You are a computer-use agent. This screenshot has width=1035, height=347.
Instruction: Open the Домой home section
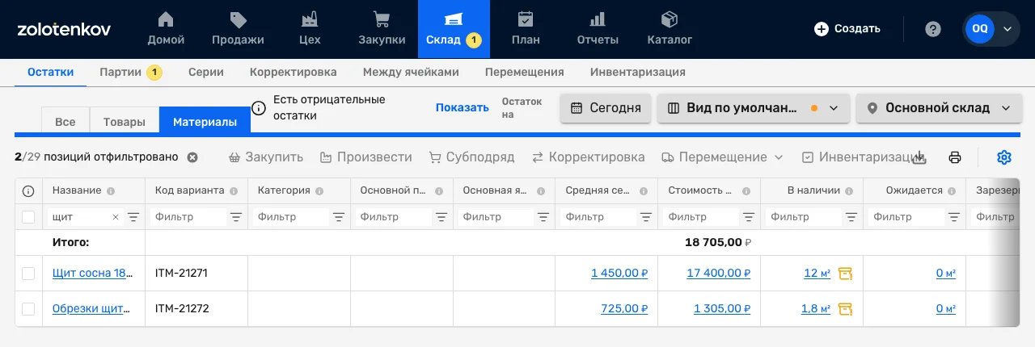click(166, 29)
